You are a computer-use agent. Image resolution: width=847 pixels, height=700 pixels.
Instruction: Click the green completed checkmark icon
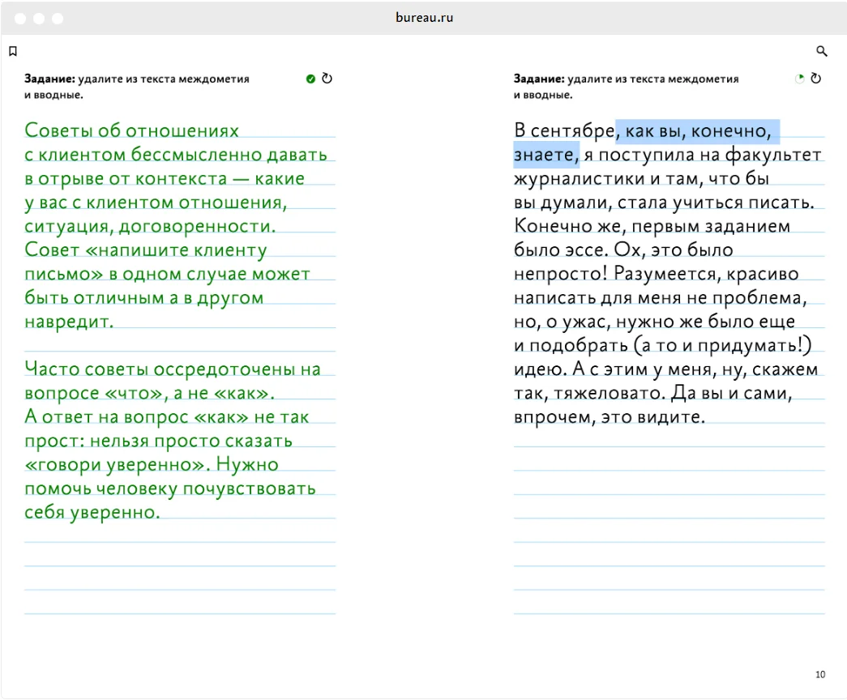point(310,79)
